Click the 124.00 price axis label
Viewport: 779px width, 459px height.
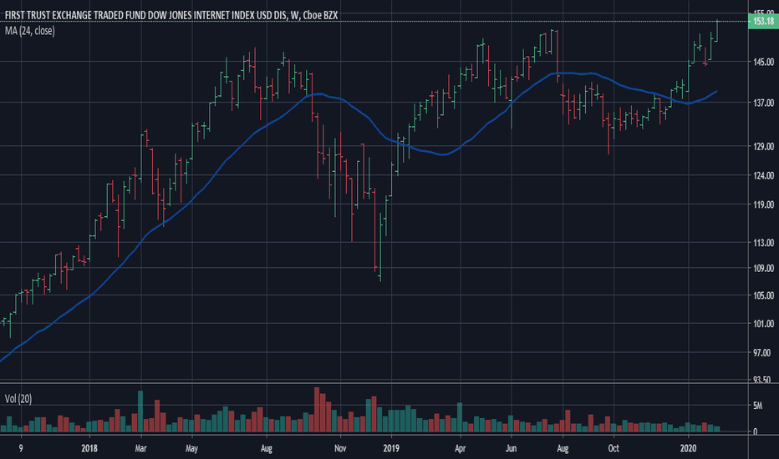click(764, 175)
